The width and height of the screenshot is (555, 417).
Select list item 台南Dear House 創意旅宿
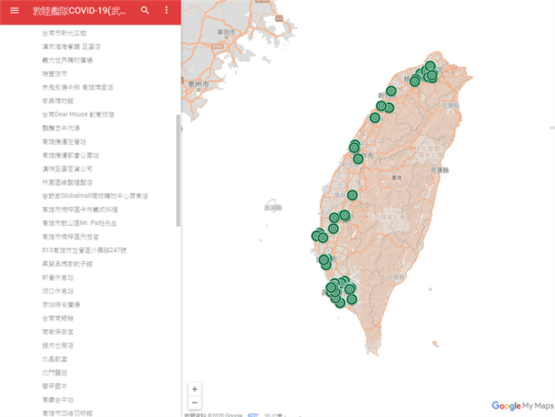(78, 114)
